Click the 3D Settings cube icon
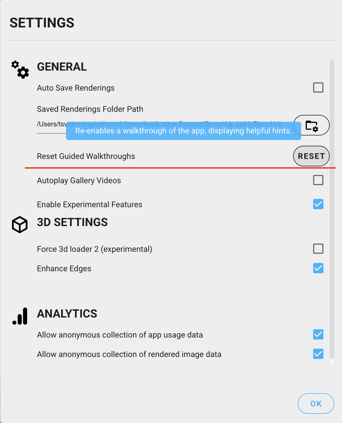The image size is (342, 423). point(20,225)
